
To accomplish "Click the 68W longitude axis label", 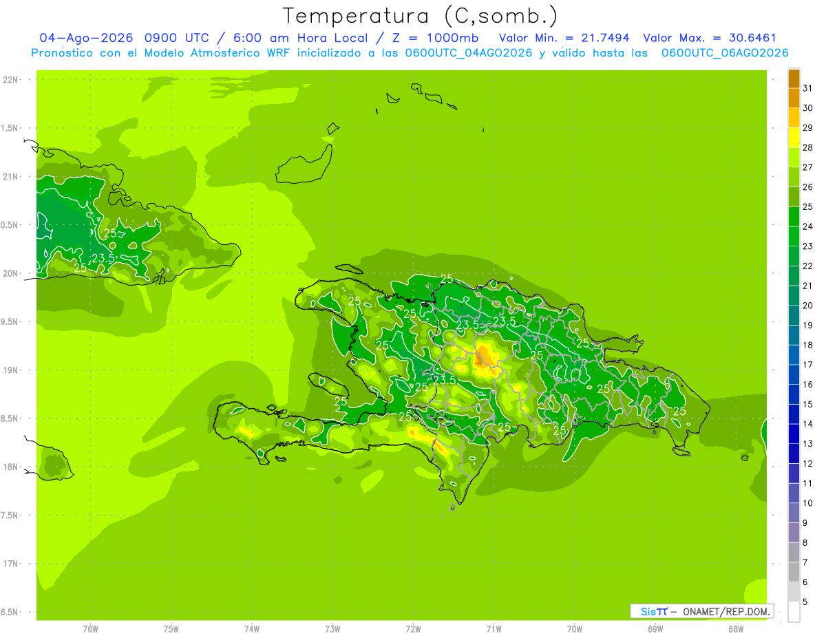I will (736, 629).
